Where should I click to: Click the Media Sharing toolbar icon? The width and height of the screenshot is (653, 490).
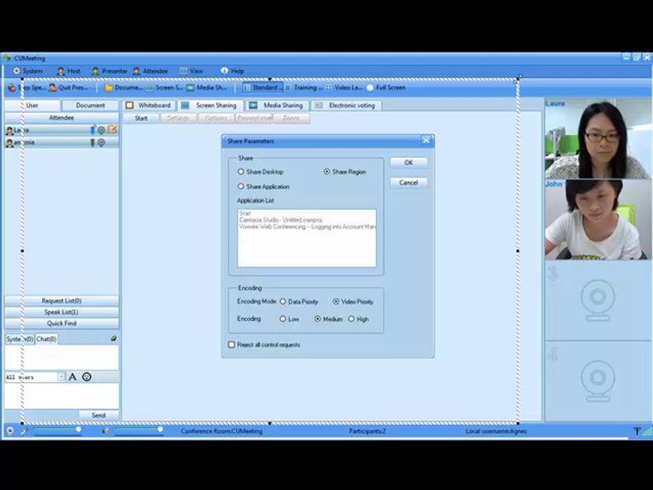click(207, 88)
